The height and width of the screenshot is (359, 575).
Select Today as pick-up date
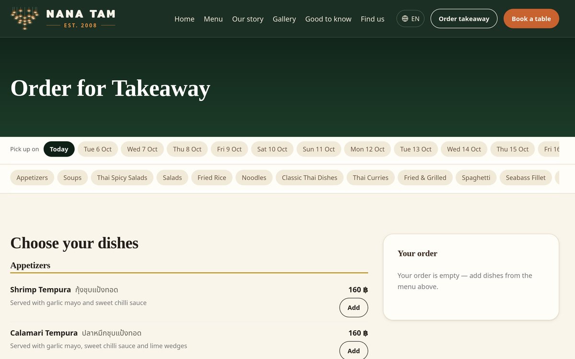click(x=59, y=149)
